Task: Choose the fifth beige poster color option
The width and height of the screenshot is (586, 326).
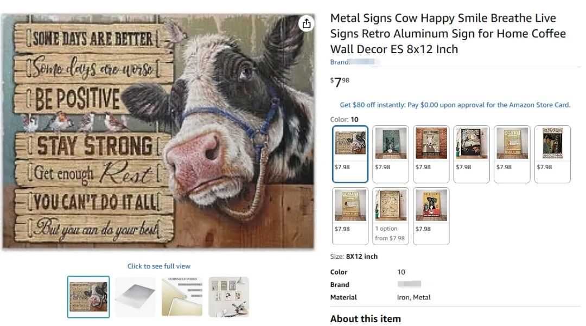Action: [512, 154]
